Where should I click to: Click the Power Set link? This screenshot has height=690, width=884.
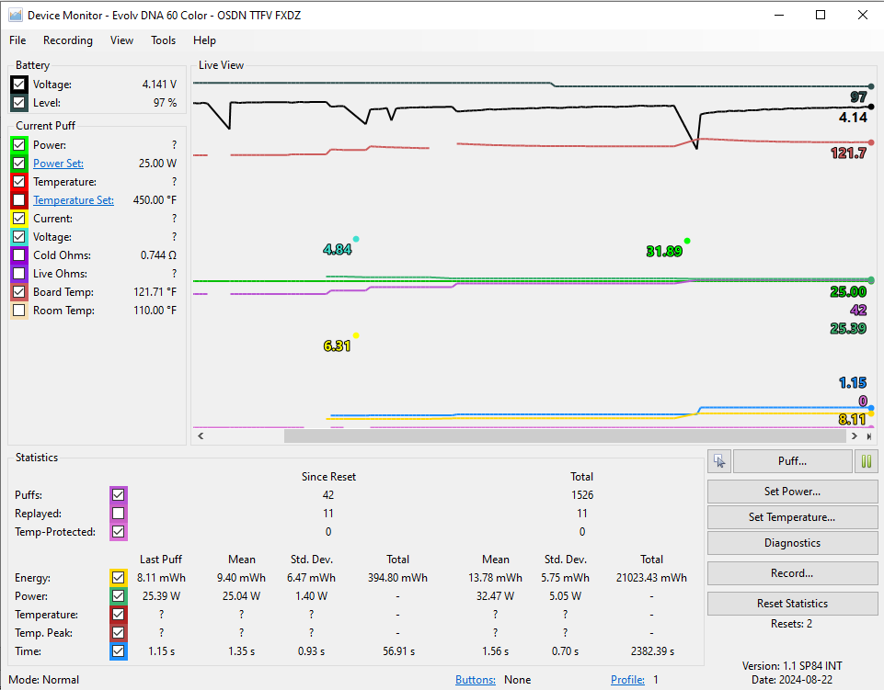click(x=58, y=164)
